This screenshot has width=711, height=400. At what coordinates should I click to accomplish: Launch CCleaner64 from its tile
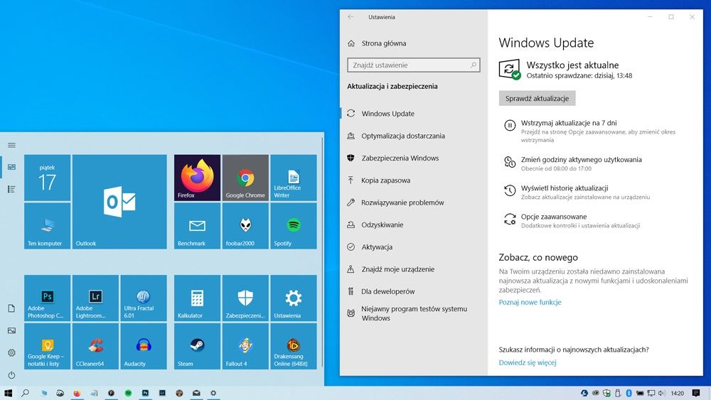95,346
